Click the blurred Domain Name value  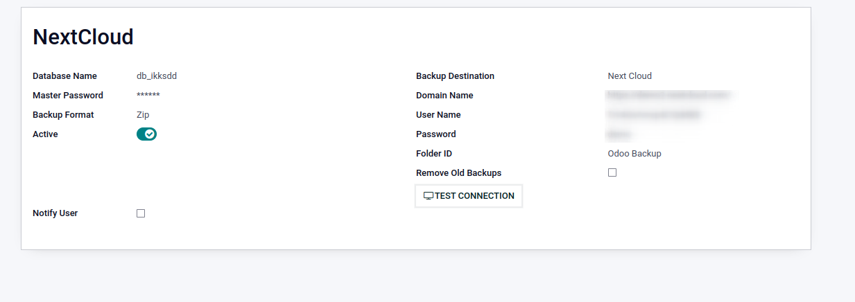click(668, 96)
